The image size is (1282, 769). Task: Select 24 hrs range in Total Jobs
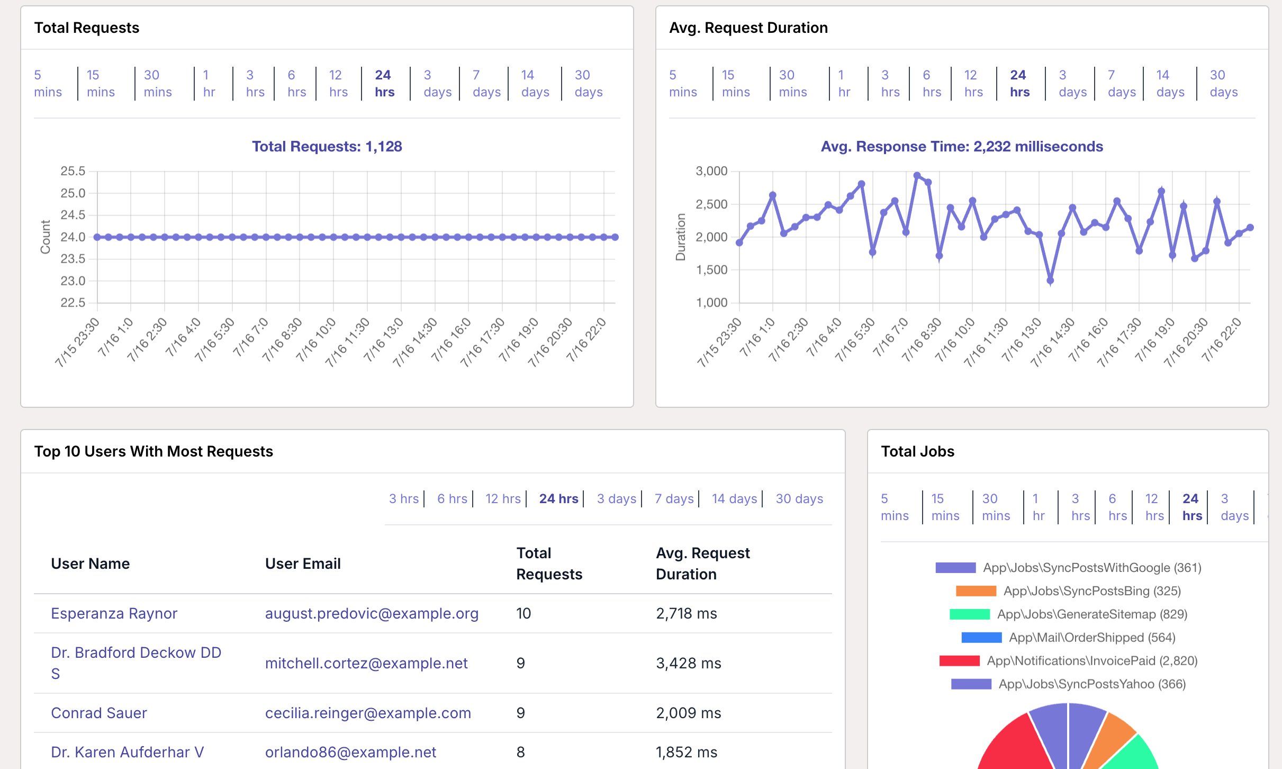(x=1193, y=507)
